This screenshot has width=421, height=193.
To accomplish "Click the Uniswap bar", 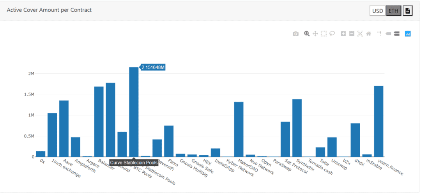I will tap(332, 147).
